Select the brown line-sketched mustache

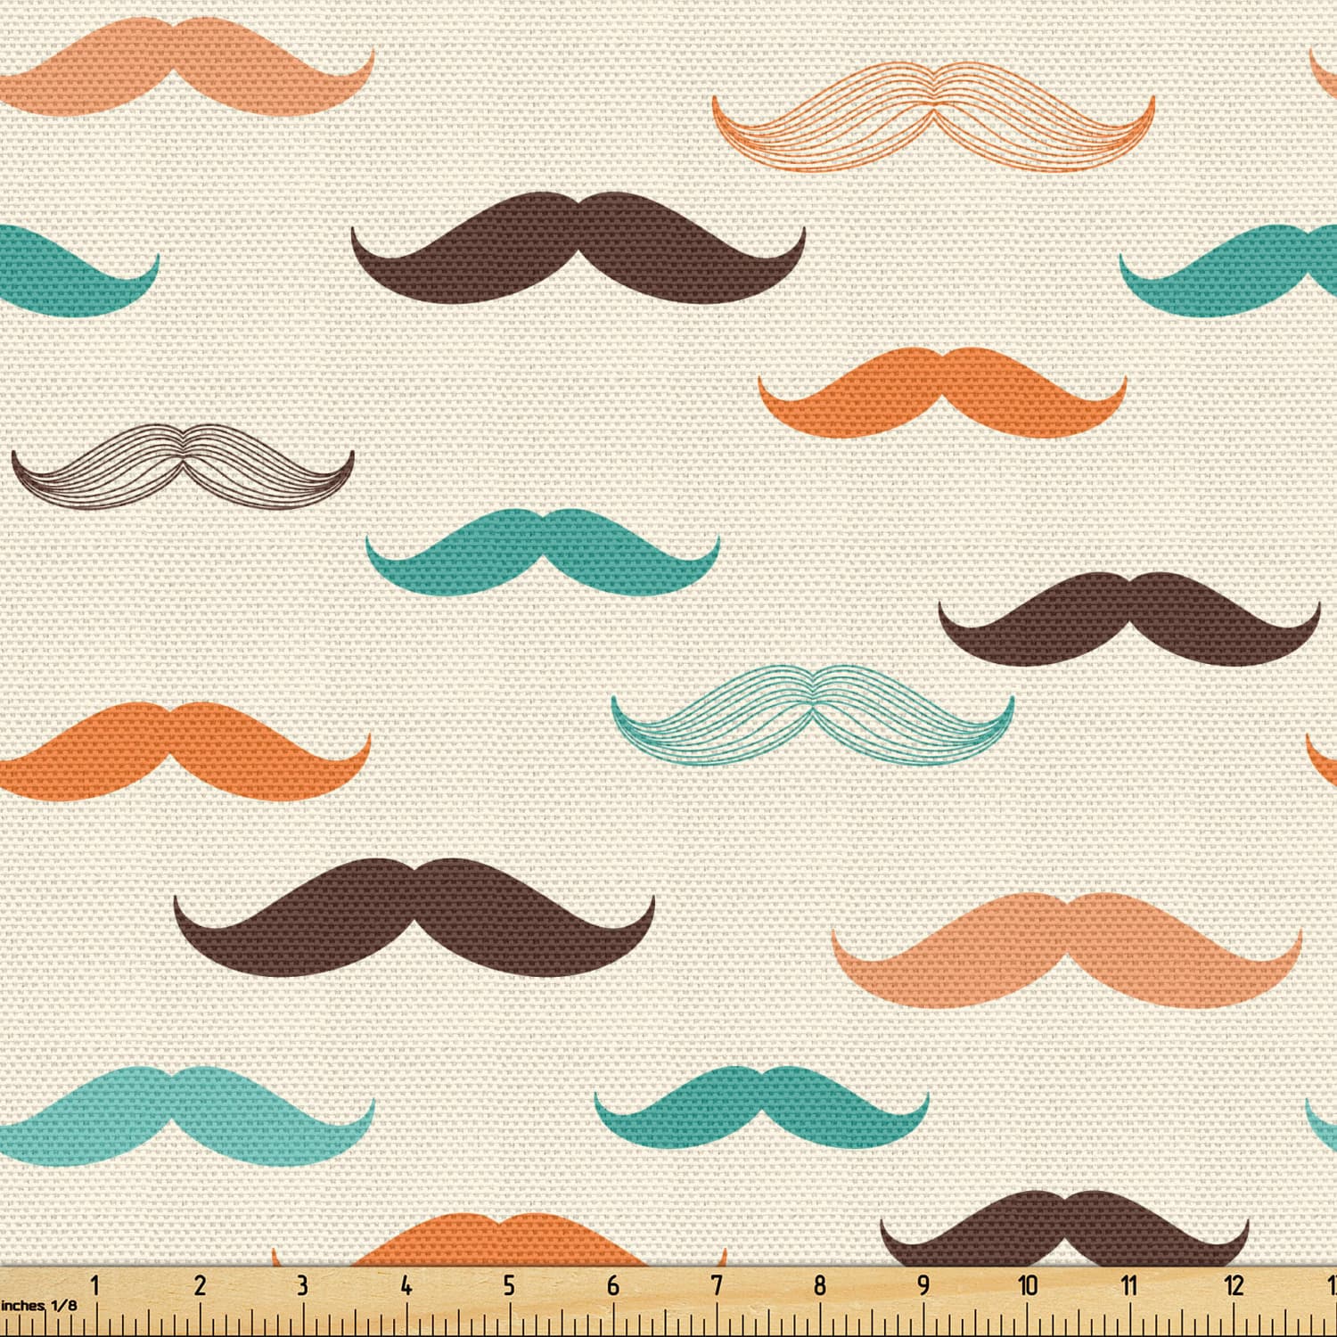pos(183,465)
